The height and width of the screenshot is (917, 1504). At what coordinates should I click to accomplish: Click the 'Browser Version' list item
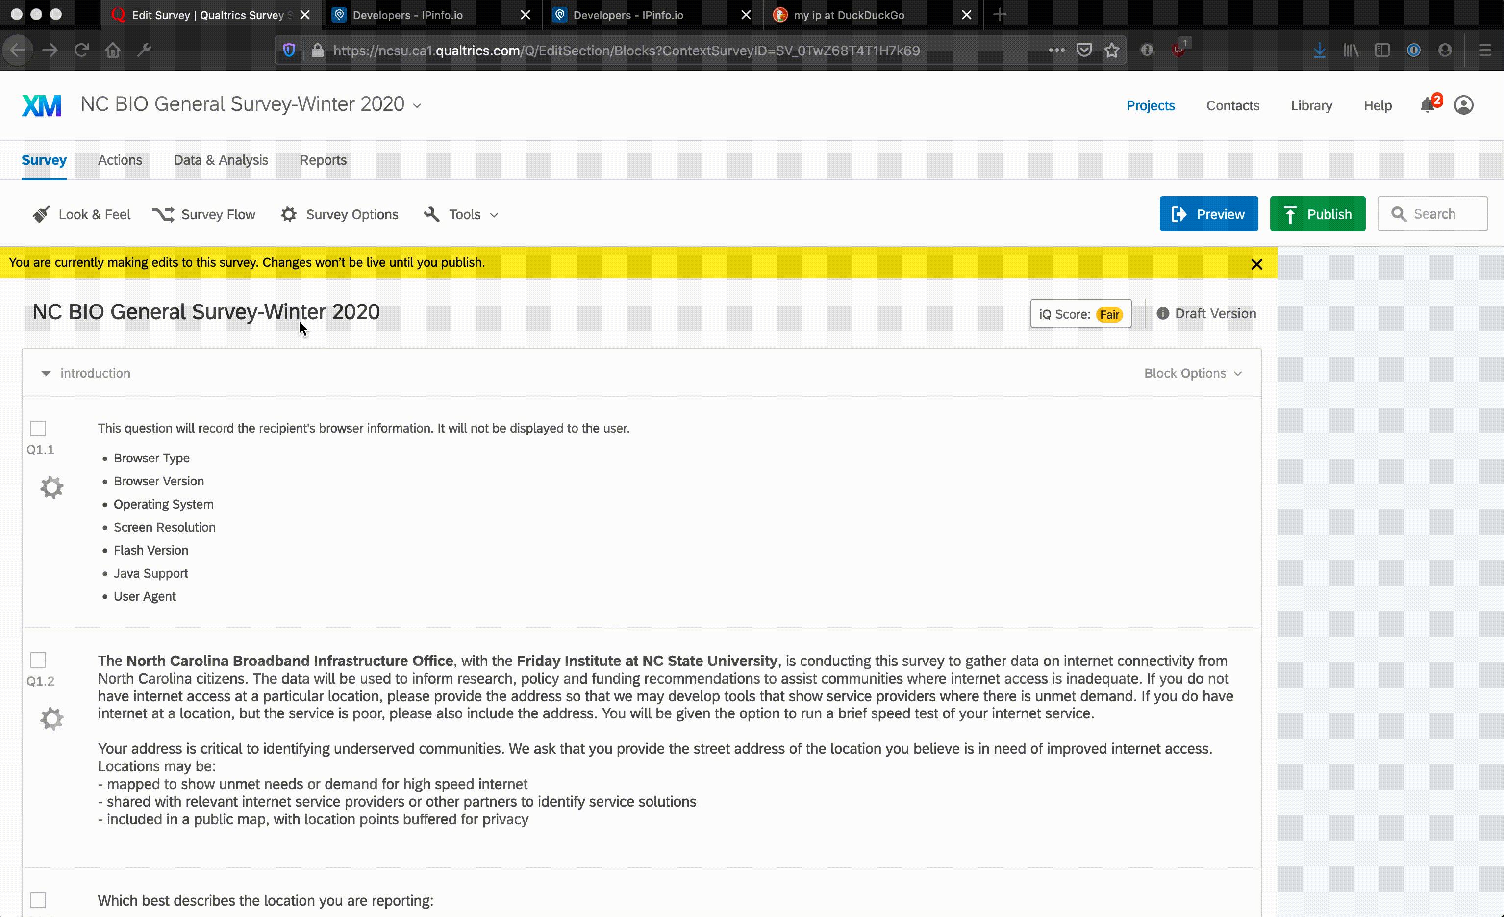click(159, 481)
